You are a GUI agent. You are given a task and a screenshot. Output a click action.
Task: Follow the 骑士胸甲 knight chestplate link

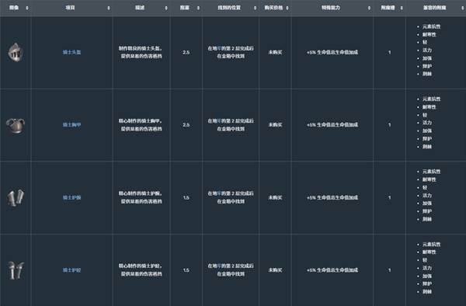point(71,125)
